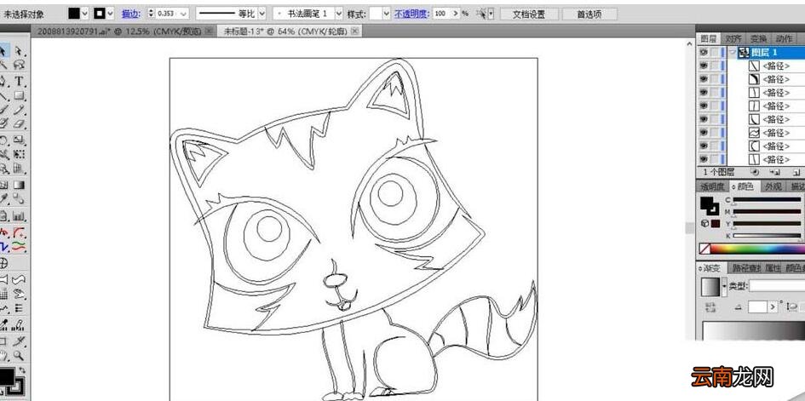Open the 对齐 panel tab
805x401 pixels.
pos(734,39)
